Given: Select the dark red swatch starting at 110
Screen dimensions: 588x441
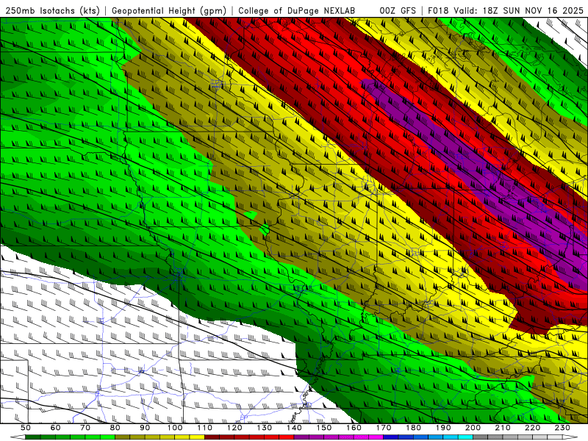Looking at the screenshot, I should click(212, 437).
